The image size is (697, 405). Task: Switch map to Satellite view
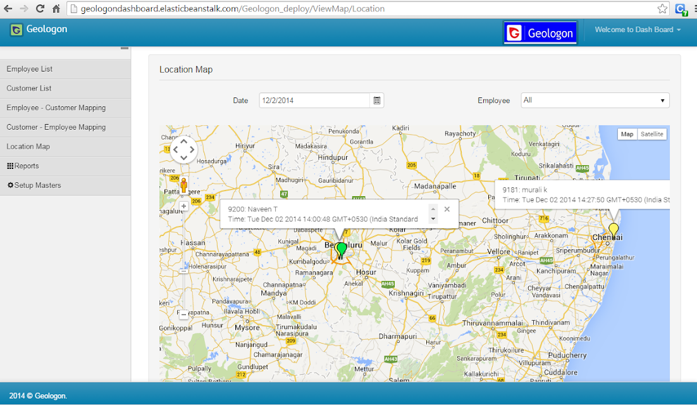(651, 134)
